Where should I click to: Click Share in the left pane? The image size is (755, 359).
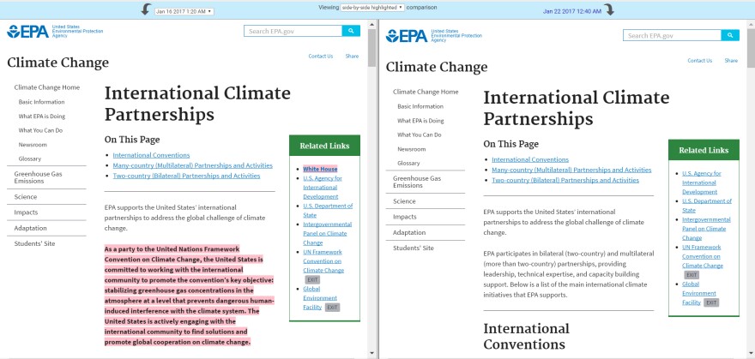(352, 57)
